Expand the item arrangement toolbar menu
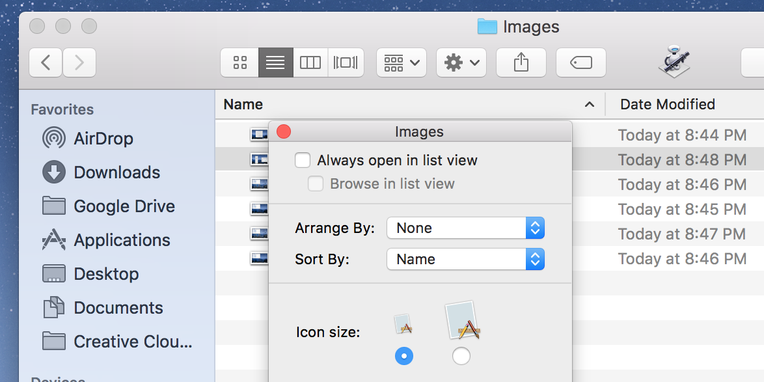The height and width of the screenshot is (382, 764). [x=401, y=62]
